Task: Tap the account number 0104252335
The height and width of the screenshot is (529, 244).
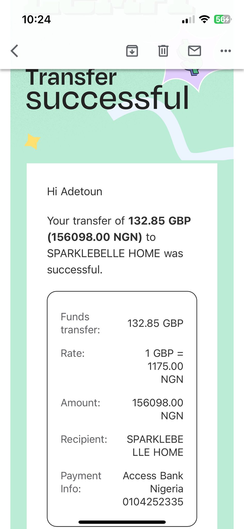Action: click(x=153, y=502)
